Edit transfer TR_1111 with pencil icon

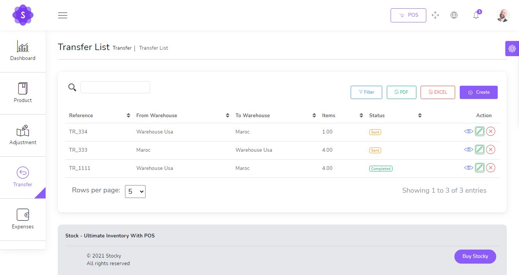click(x=479, y=168)
